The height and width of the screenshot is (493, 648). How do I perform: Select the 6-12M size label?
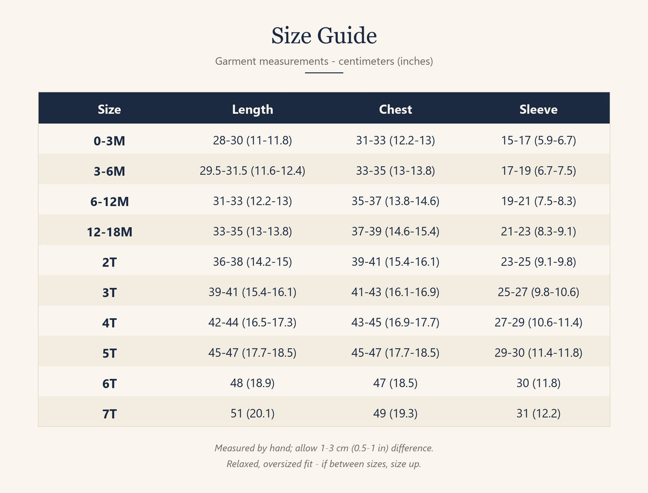[109, 202]
